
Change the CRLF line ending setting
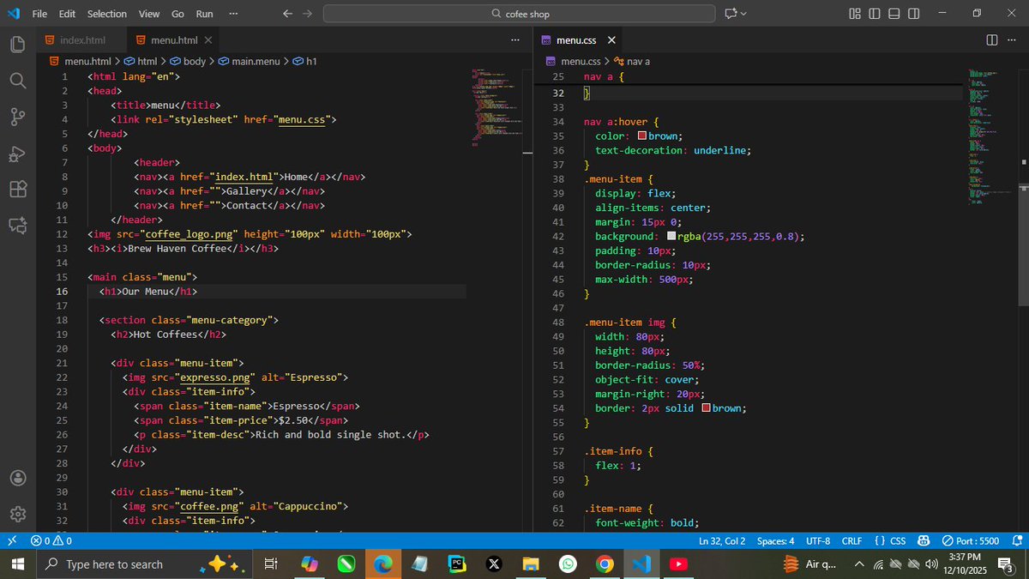[851, 540]
